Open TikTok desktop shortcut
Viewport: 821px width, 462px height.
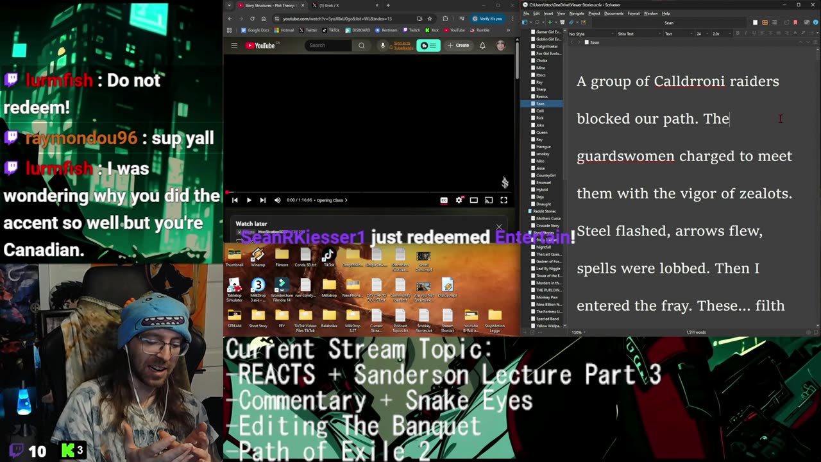click(328, 257)
